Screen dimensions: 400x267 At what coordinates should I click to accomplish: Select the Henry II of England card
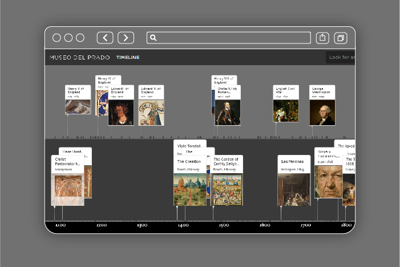click(77, 100)
